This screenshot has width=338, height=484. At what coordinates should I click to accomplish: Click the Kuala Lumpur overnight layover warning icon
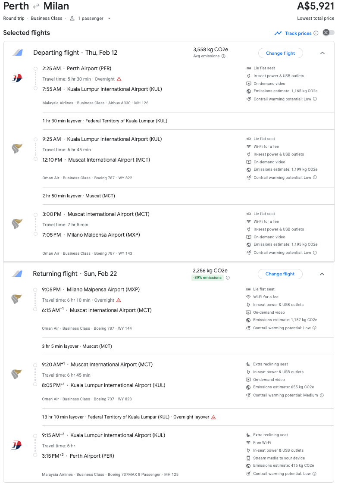pos(213,417)
